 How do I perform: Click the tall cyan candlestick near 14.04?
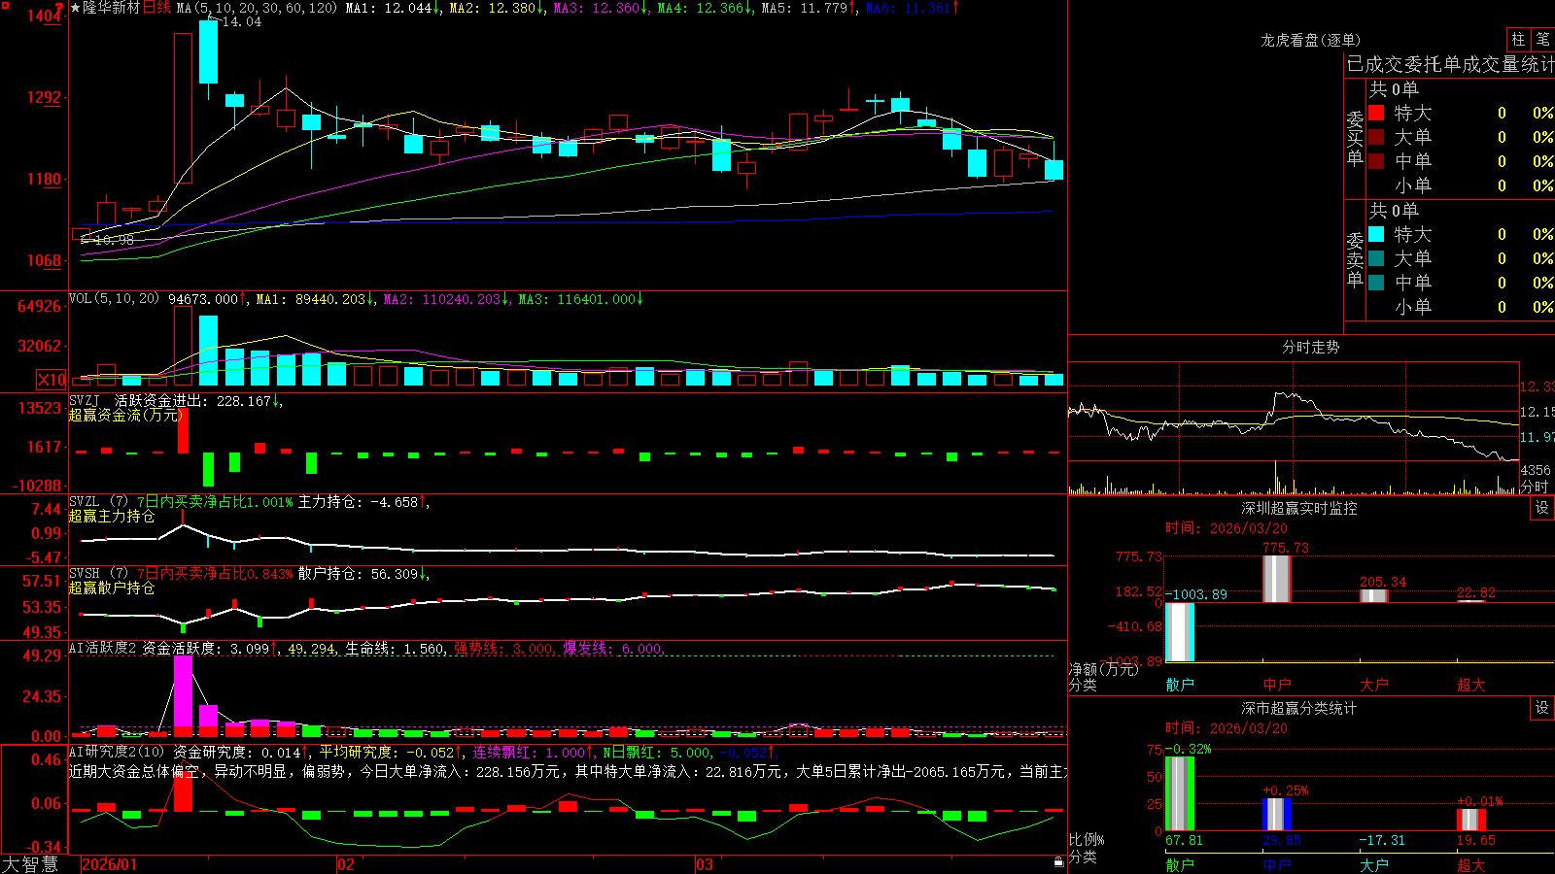click(208, 52)
